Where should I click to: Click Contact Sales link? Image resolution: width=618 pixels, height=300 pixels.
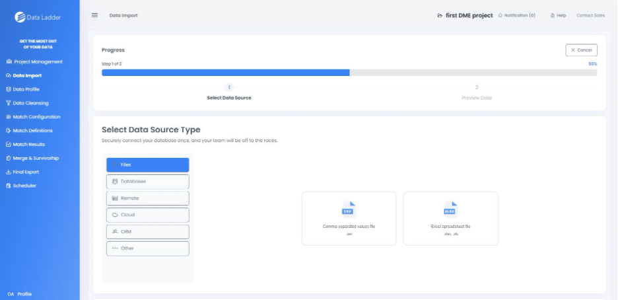(590, 15)
